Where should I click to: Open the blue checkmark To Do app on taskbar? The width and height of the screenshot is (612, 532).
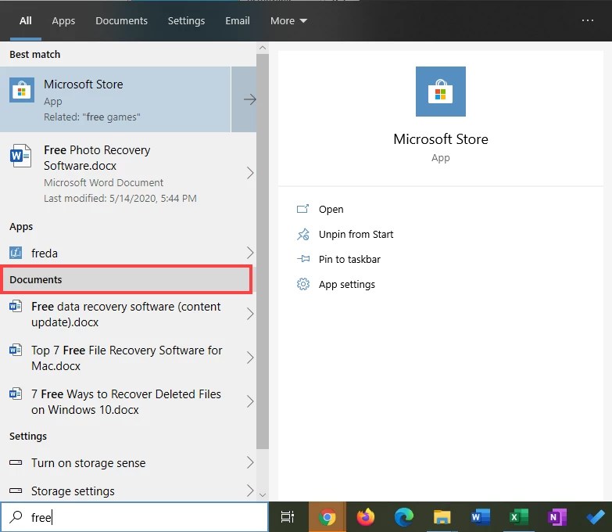(x=596, y=517)
